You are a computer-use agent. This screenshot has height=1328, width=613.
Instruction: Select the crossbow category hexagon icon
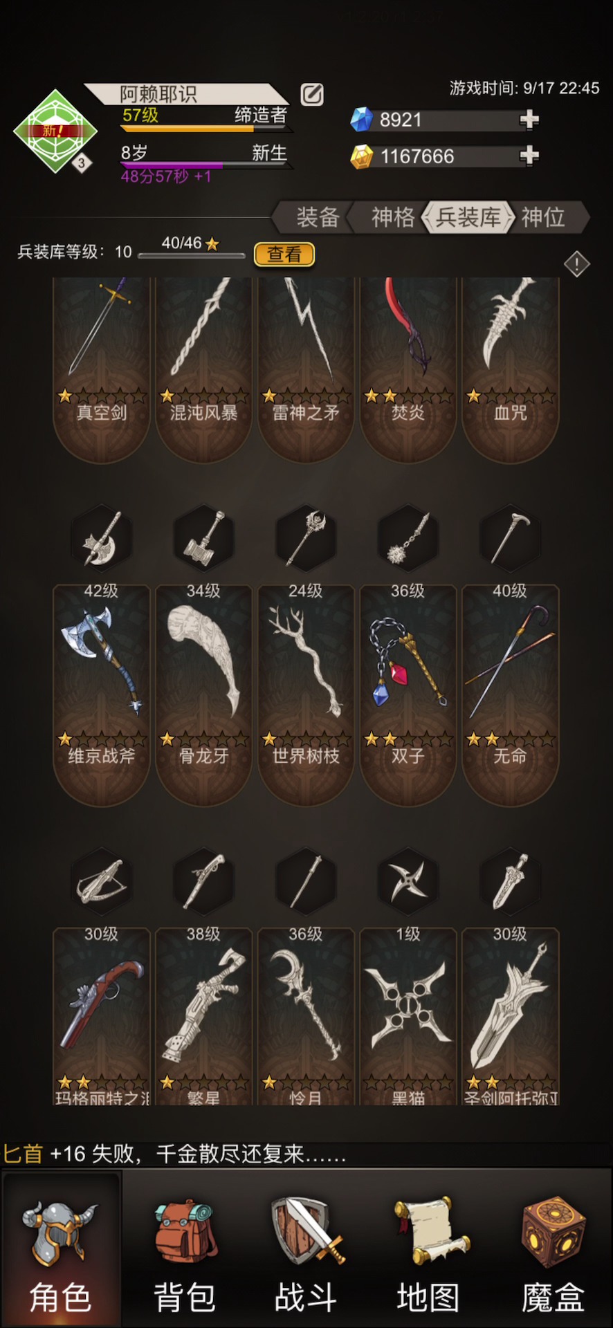(102, 881)
